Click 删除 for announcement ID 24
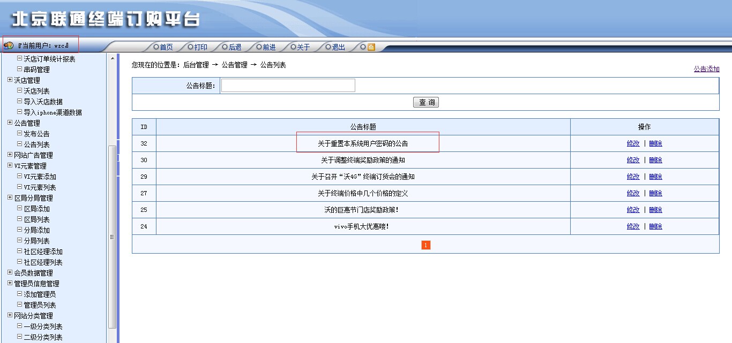 (x=655, y=226)
